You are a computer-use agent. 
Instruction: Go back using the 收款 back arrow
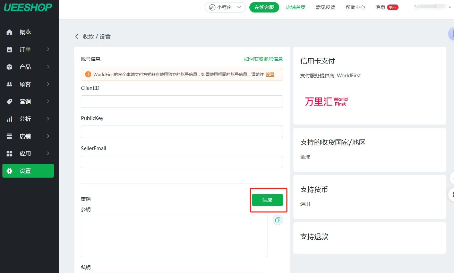click(77, 36)
